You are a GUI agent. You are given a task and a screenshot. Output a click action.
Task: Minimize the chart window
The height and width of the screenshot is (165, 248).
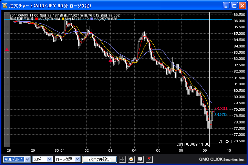point(226,5)
